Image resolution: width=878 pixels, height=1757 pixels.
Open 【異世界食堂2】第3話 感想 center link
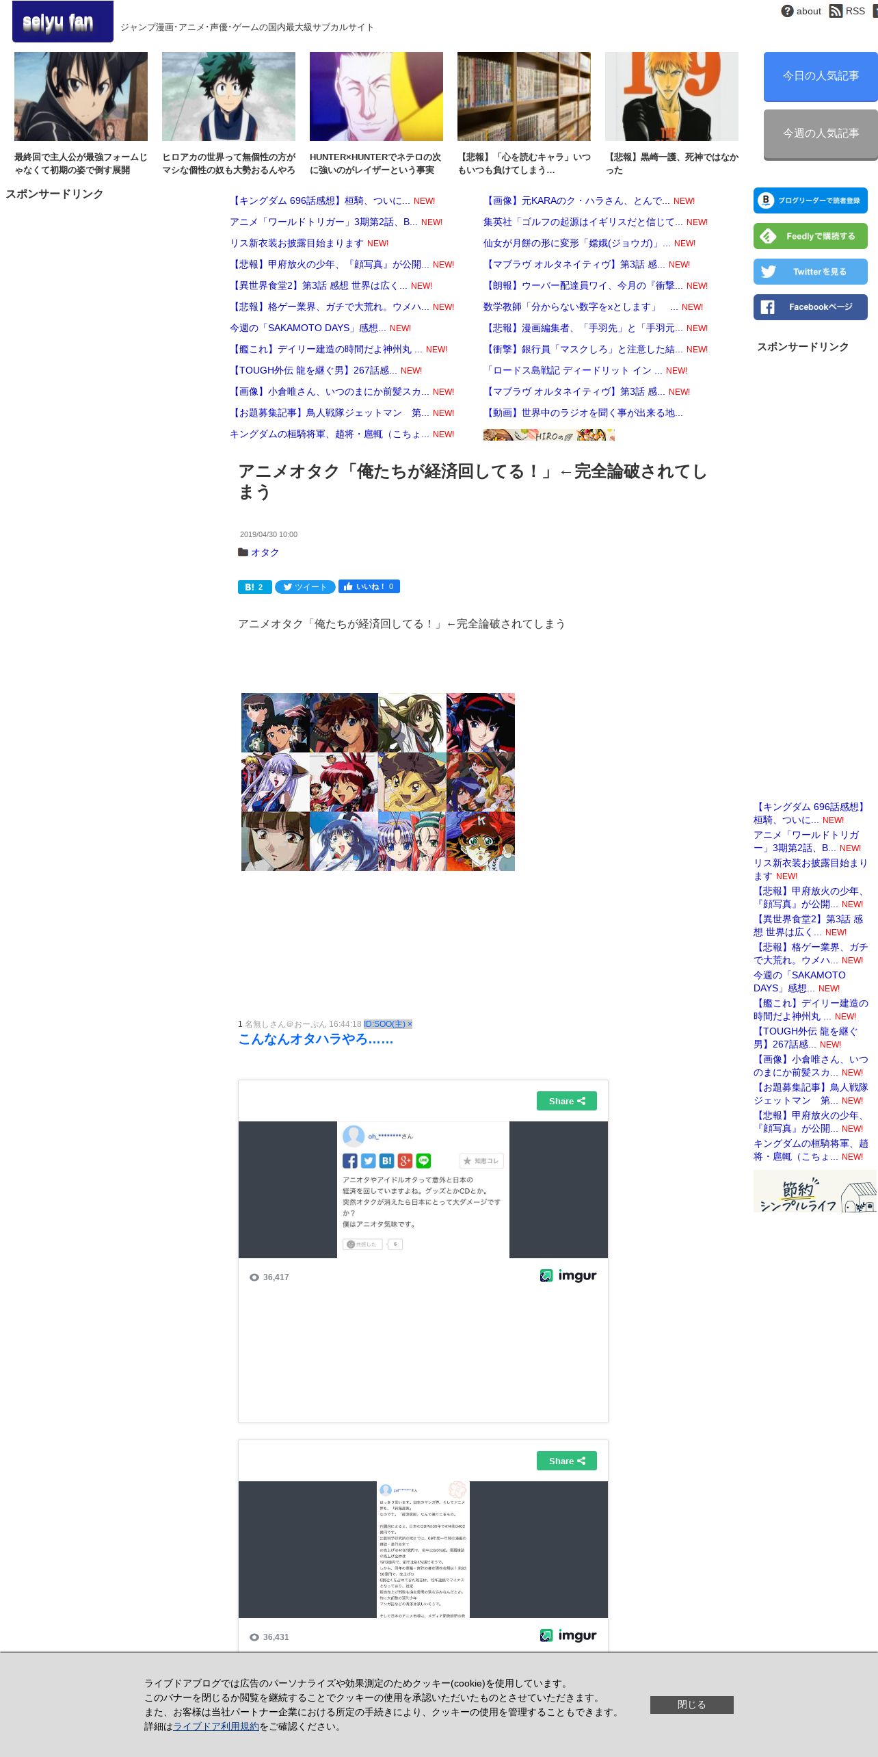coord(318,285)
